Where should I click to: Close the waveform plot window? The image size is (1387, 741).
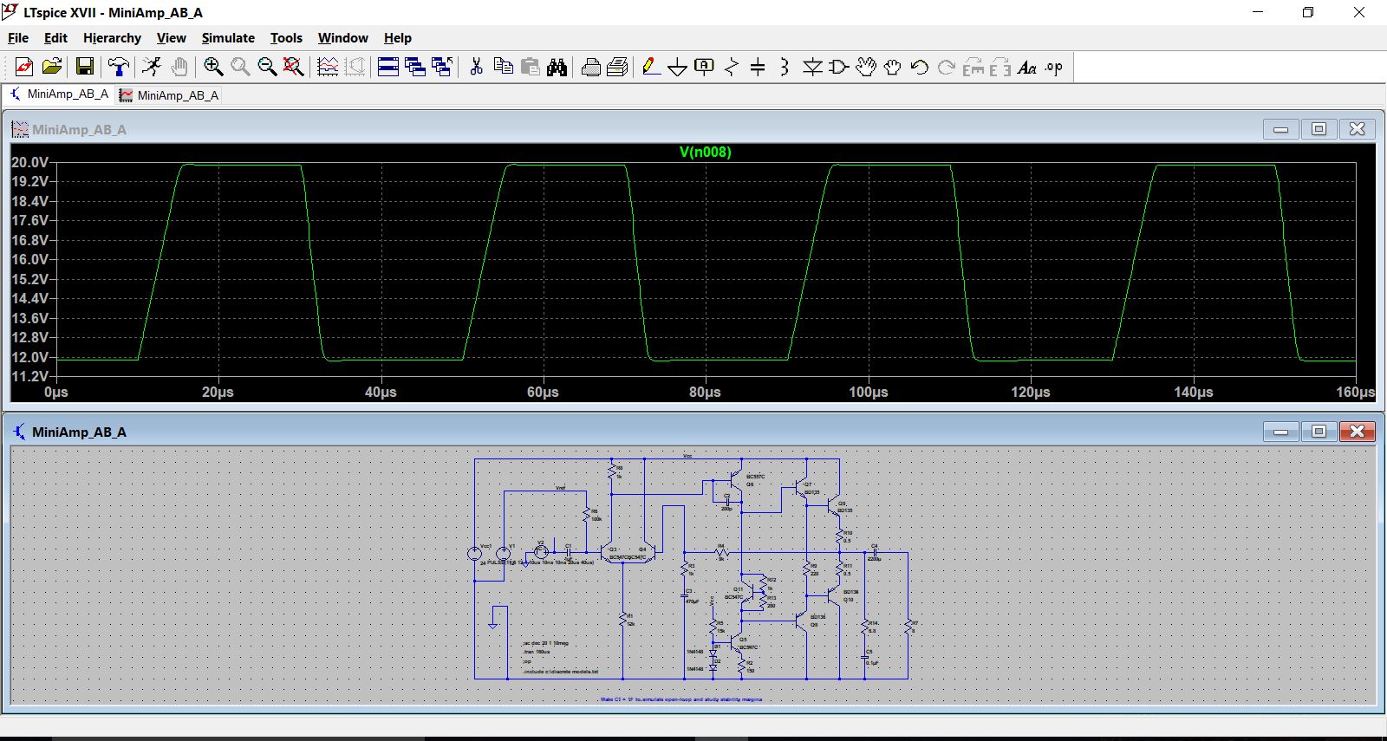[x=1357, y=129]
